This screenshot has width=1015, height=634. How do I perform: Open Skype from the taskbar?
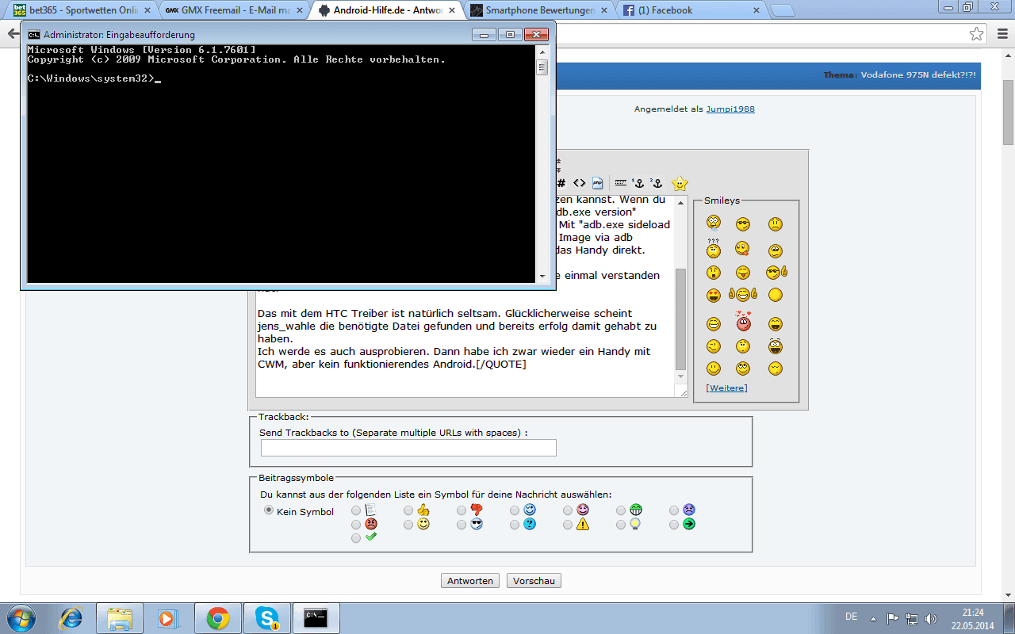coord(267,618)
